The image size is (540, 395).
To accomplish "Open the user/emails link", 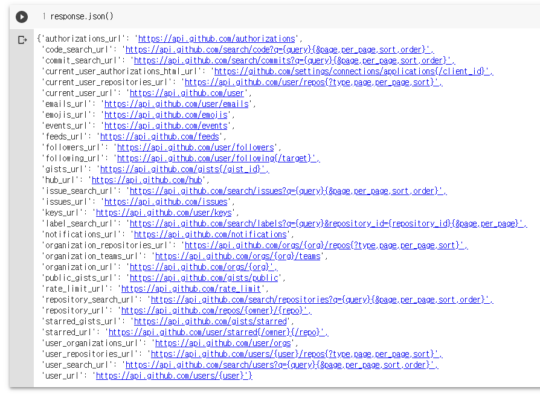I will coord(176,104).
